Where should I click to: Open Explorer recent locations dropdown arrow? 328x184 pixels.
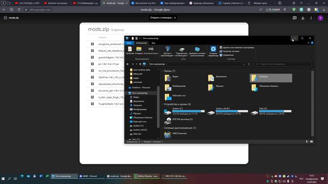[x=137, y=64]
